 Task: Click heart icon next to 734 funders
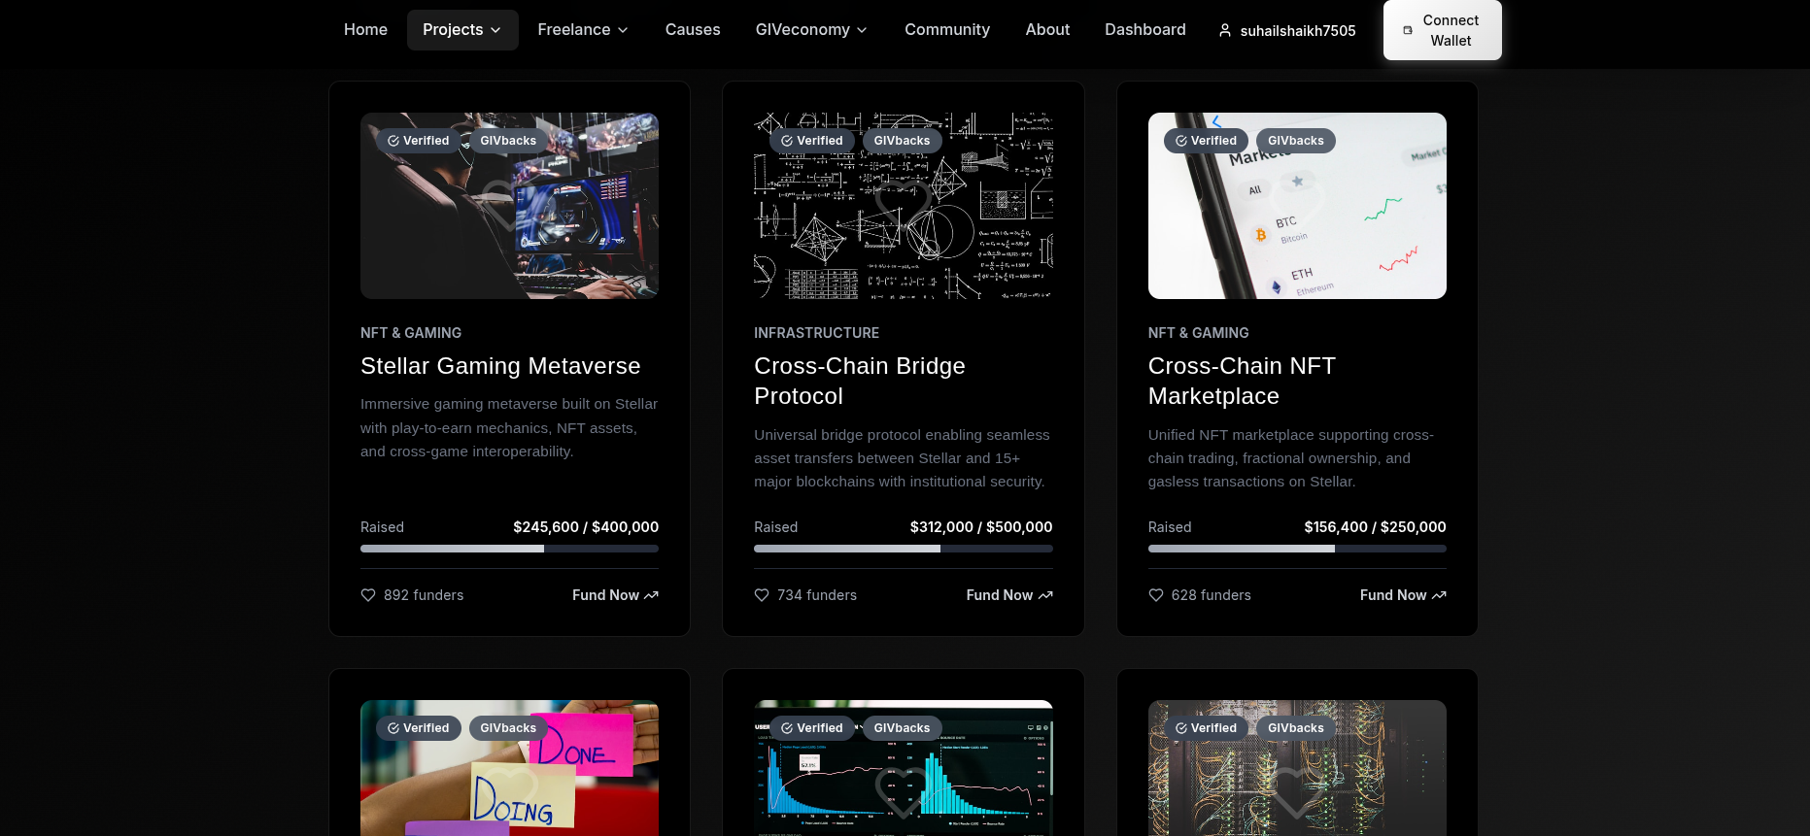coord(762,595)
